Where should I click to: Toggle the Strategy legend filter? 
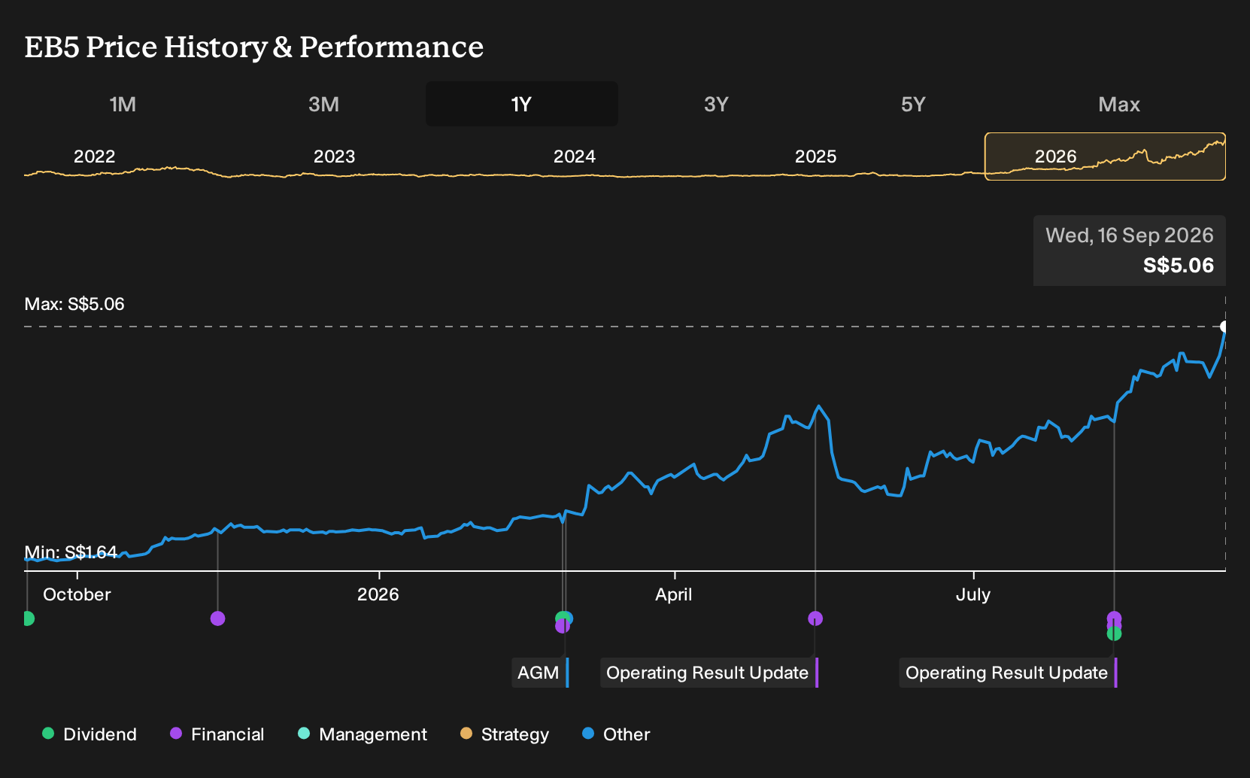coord(505,734)
